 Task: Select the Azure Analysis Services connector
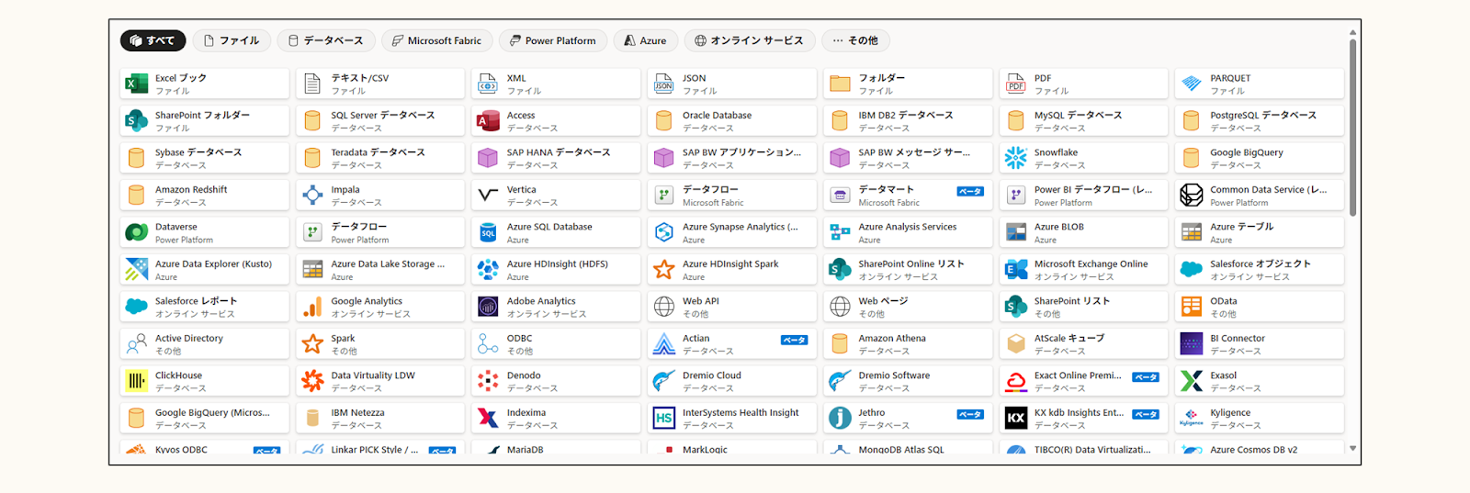coord(908,232)
